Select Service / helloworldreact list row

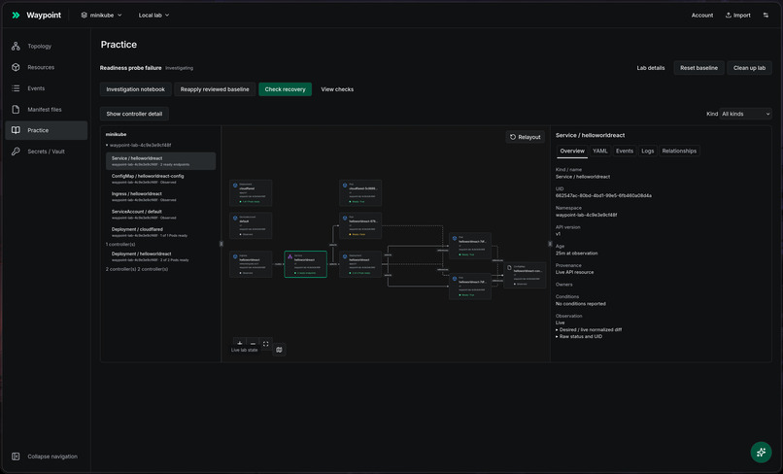[x=161, y=161]
